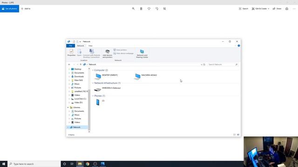The image size is (298, 167).
Task: Open the File tab in Explorer ribbon
Action: click(70, 46)
